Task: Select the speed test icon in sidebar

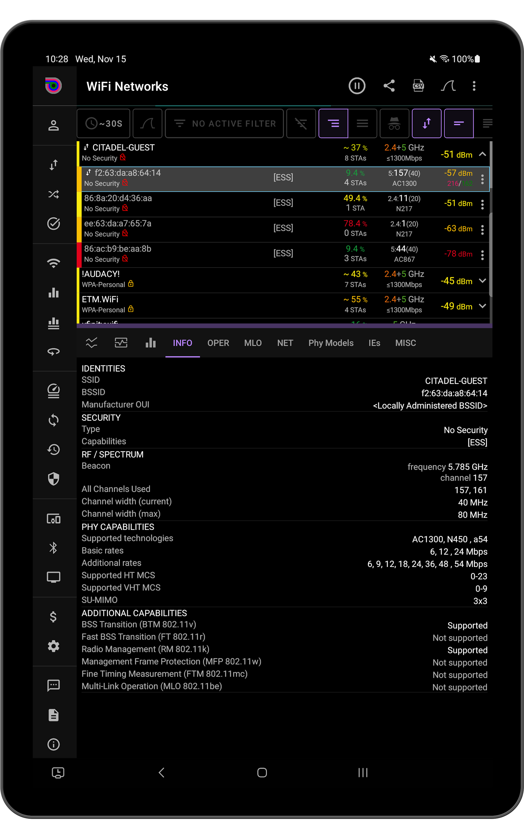Action: click(54, 391)
